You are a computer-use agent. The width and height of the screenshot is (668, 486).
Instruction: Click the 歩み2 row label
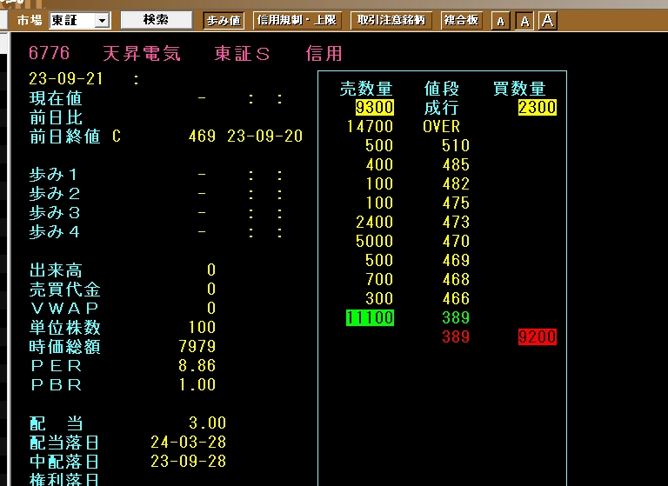tap(54, 194)
